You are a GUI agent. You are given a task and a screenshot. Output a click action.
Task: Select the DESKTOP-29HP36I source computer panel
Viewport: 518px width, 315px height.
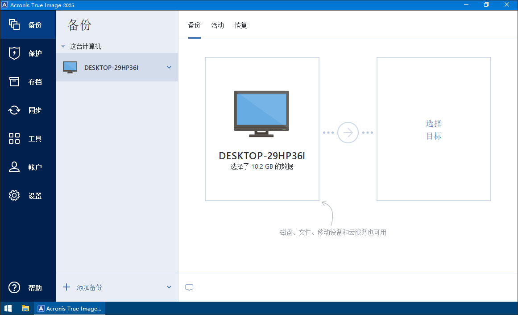pyautogui.click(x=262, y=129)
